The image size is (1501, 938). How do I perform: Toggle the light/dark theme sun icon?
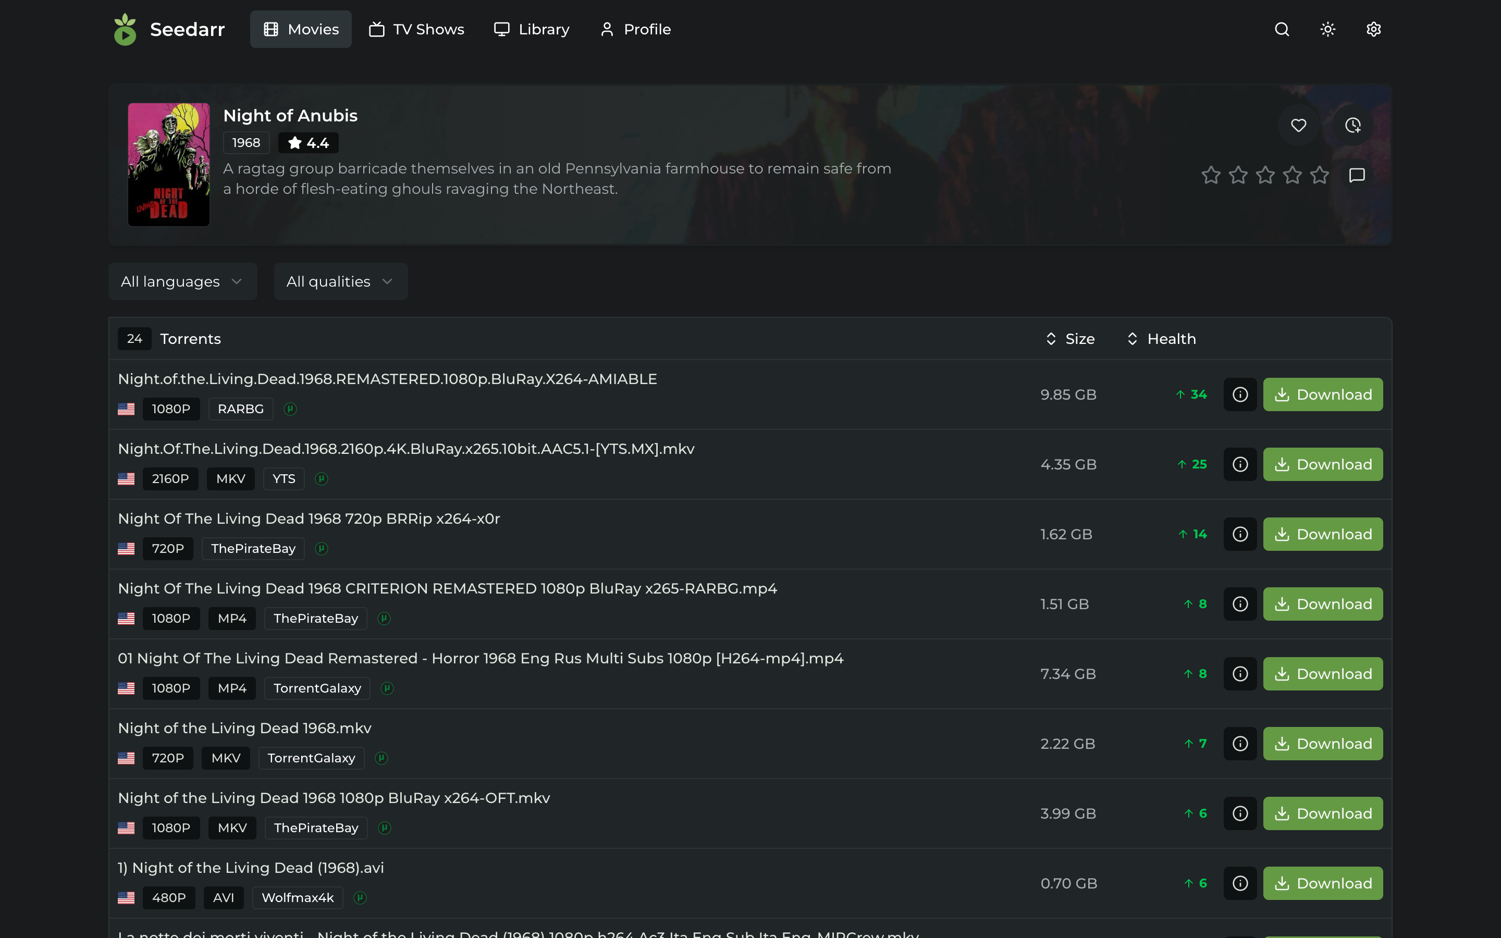[x=1327, y=29]
